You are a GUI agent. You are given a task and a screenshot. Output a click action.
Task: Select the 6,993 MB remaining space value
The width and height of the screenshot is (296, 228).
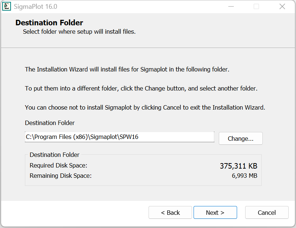(244, 176)
